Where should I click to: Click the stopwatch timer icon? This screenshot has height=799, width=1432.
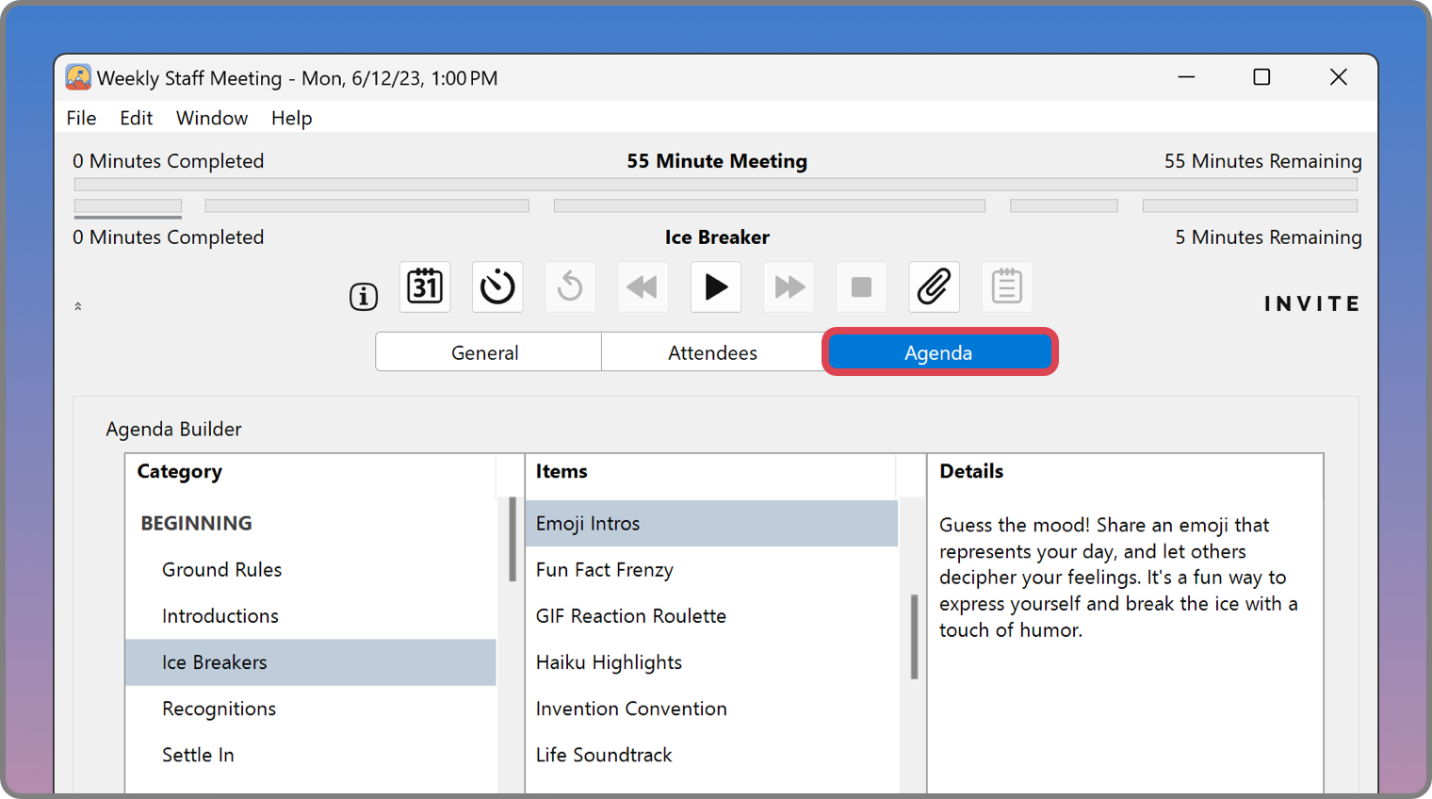(x=497, y=286)
